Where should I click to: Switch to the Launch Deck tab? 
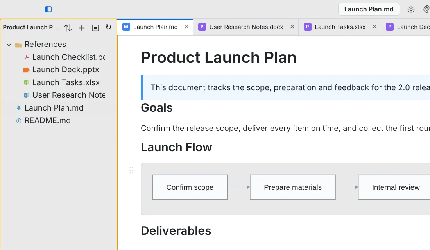pos(406,27)
